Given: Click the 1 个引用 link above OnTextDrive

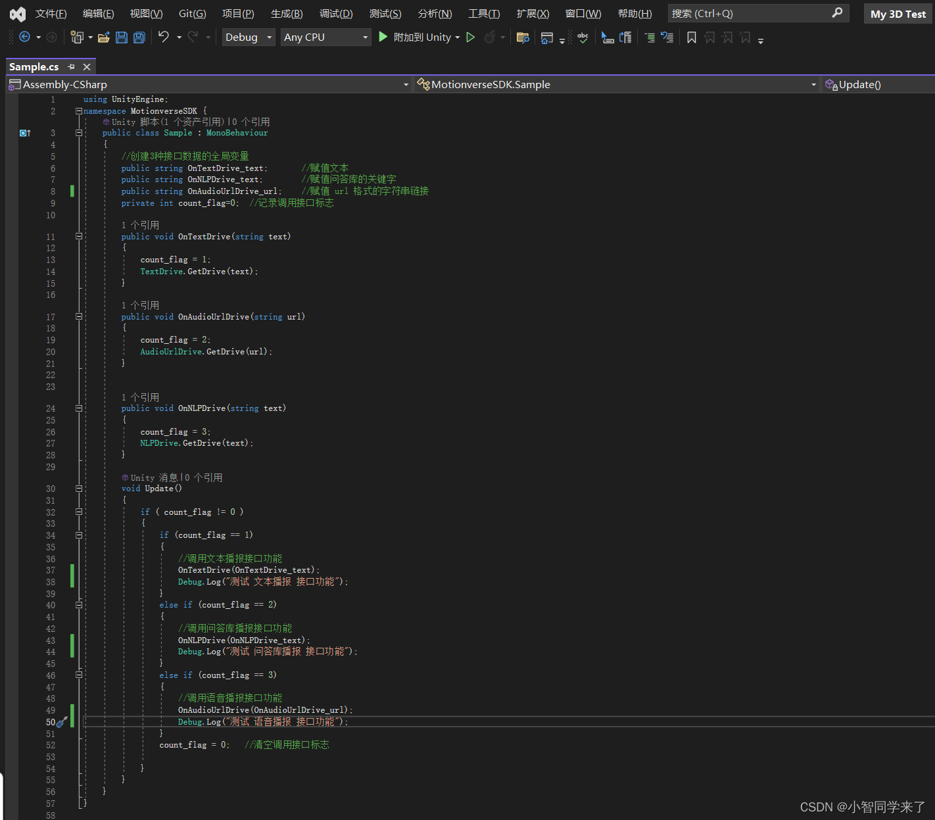Looking at the screenshot, I should 140,225.
